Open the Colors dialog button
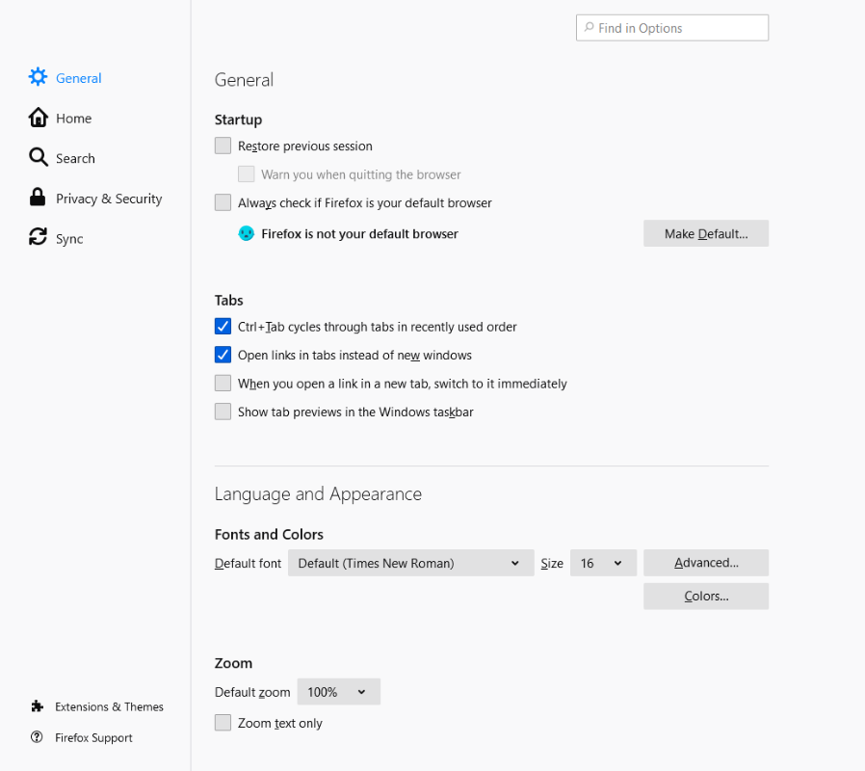This screenshot has height=771, width=865. click(706, 597)
